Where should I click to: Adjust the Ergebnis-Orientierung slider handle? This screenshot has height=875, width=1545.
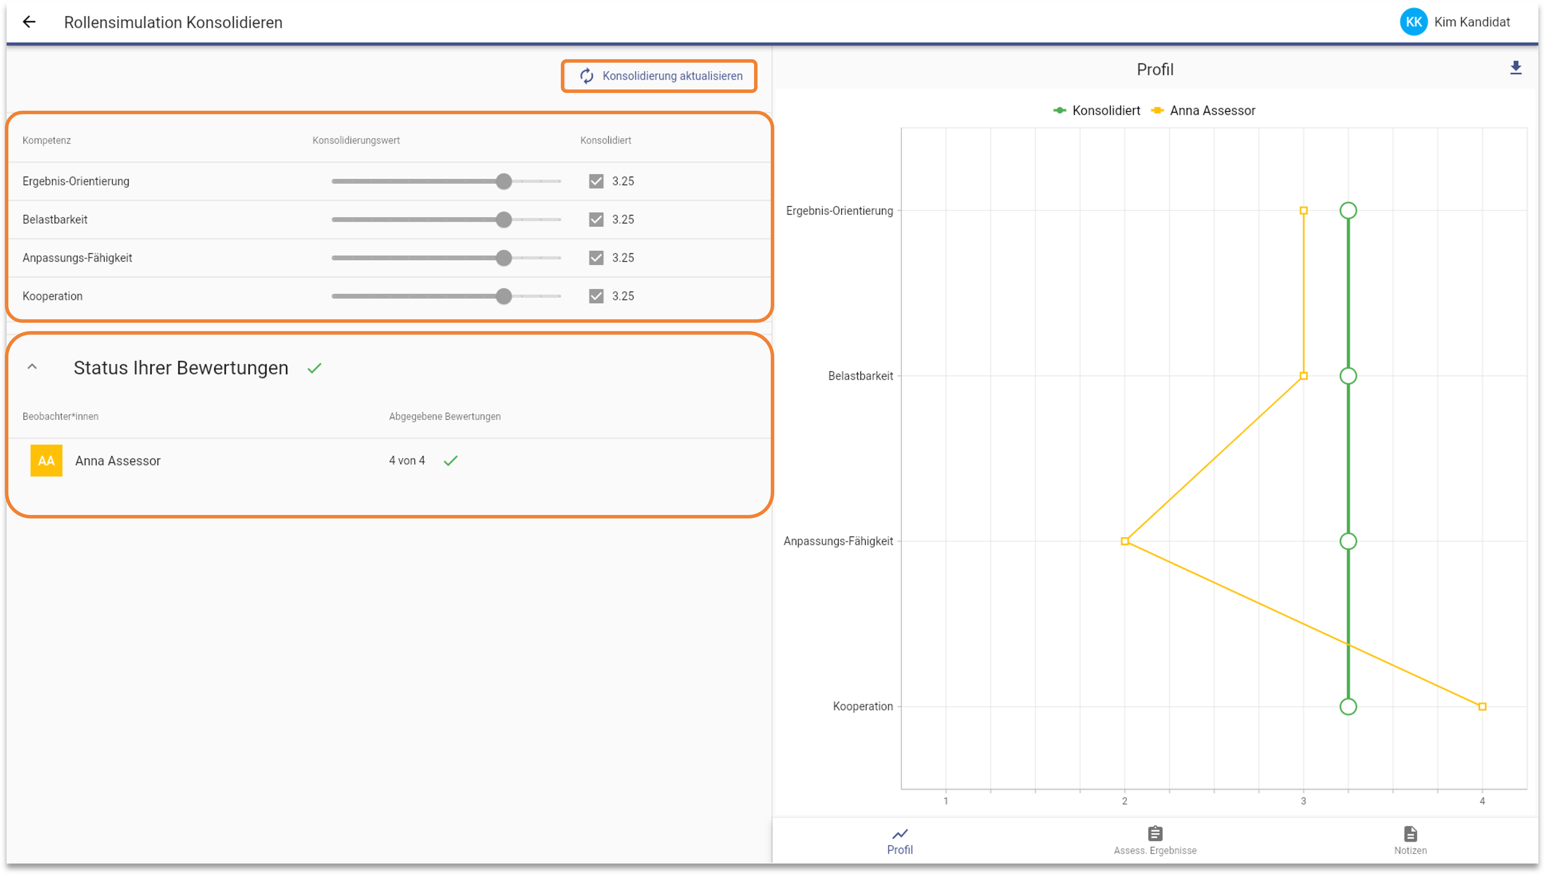coord(503,181)
